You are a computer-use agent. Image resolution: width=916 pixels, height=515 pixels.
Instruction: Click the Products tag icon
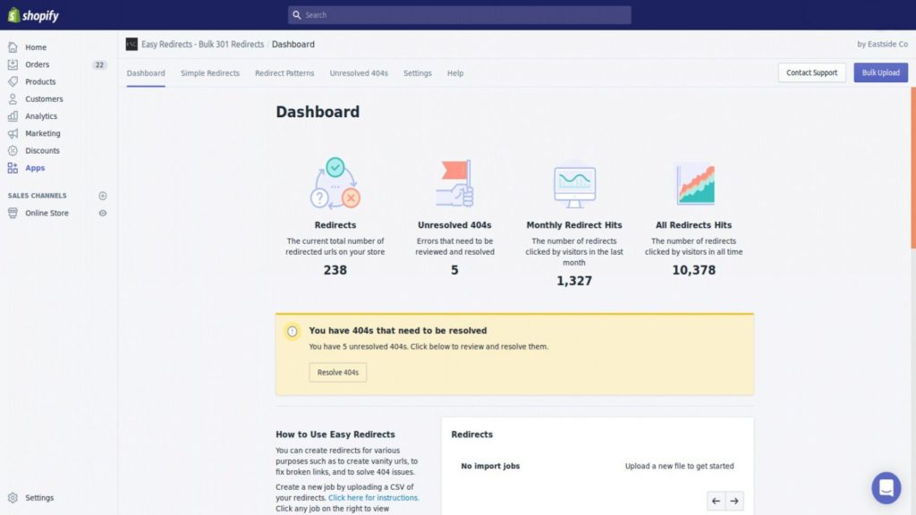point(13,81)
